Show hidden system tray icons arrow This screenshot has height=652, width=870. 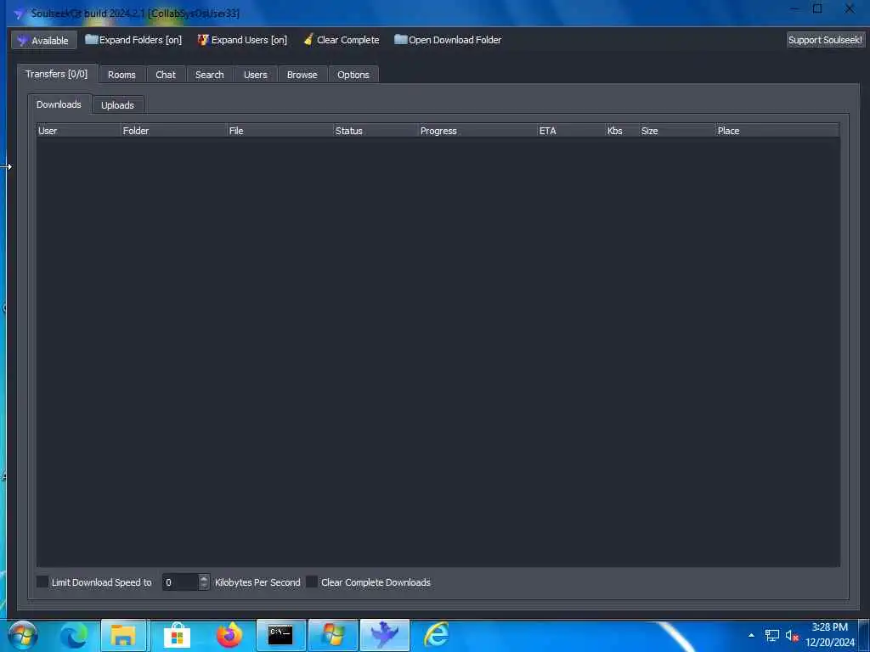[751, 635]
